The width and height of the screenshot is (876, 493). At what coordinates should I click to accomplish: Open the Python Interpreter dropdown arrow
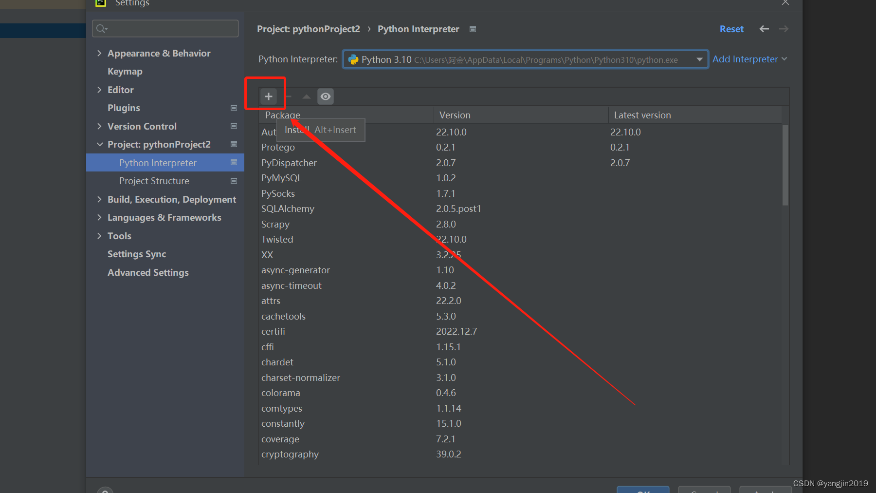tap(699, 59)
